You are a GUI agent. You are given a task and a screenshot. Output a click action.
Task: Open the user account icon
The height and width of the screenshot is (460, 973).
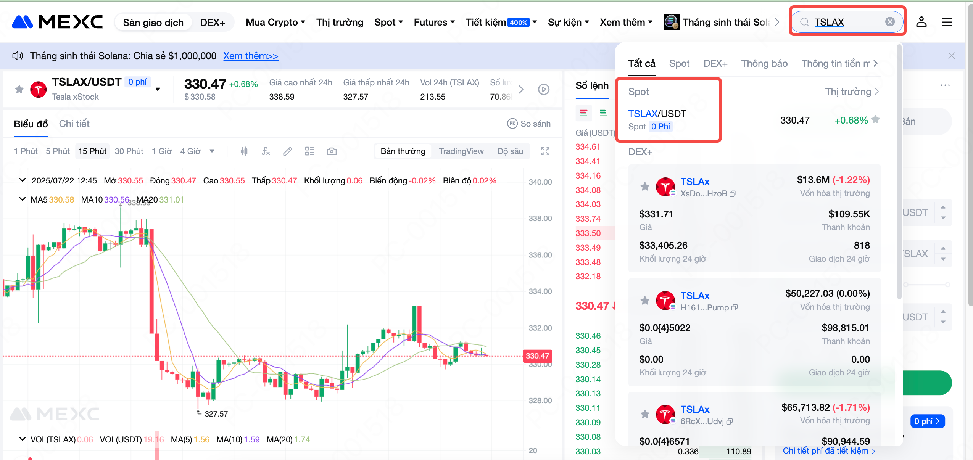tap(921, 22)
